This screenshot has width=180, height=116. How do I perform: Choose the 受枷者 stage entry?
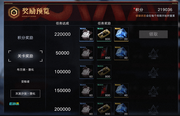[25, 82]
